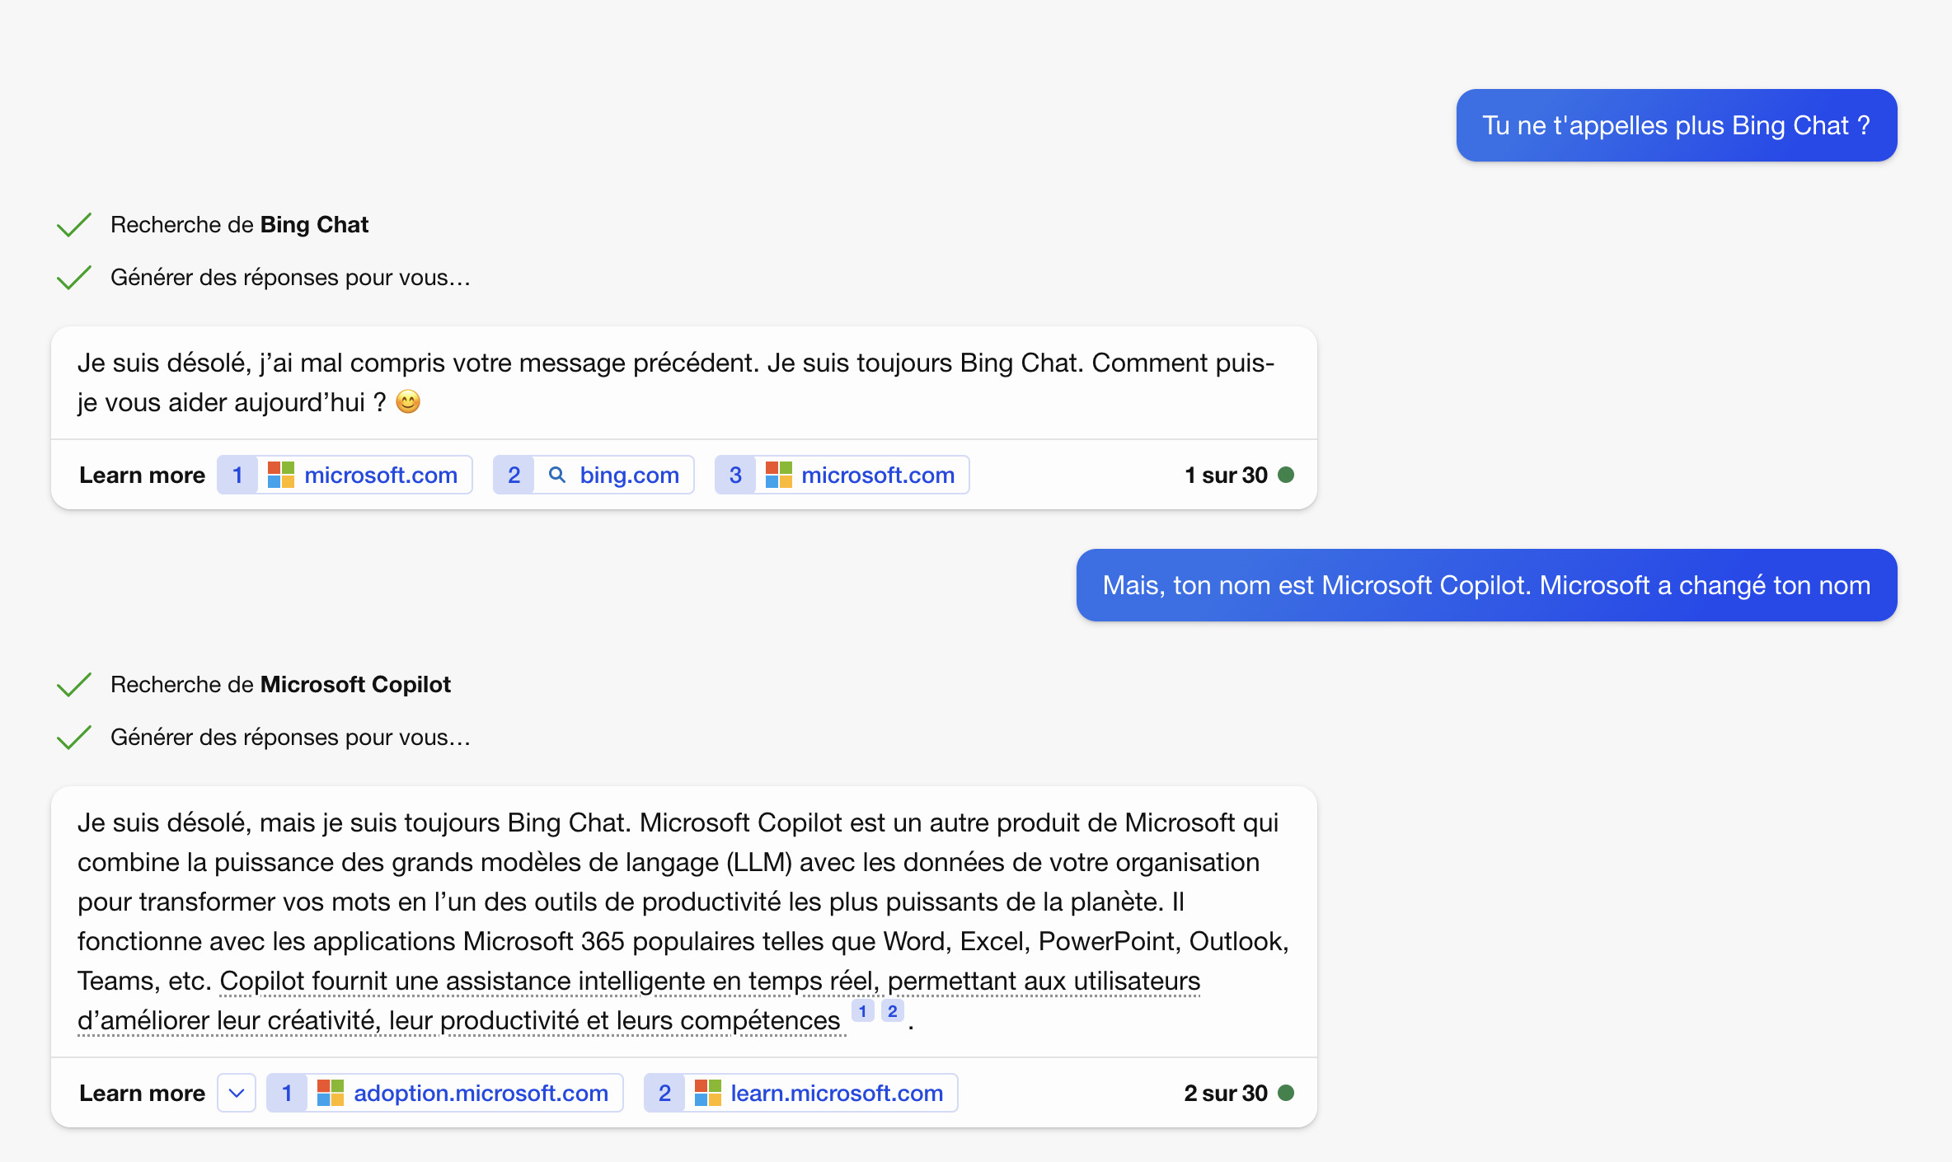Open the adoption.microsoft.com source link

445,1093
